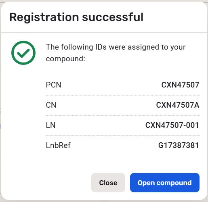
Task: Select the CN value CXN47507A
Action: (x=178, y=105)
